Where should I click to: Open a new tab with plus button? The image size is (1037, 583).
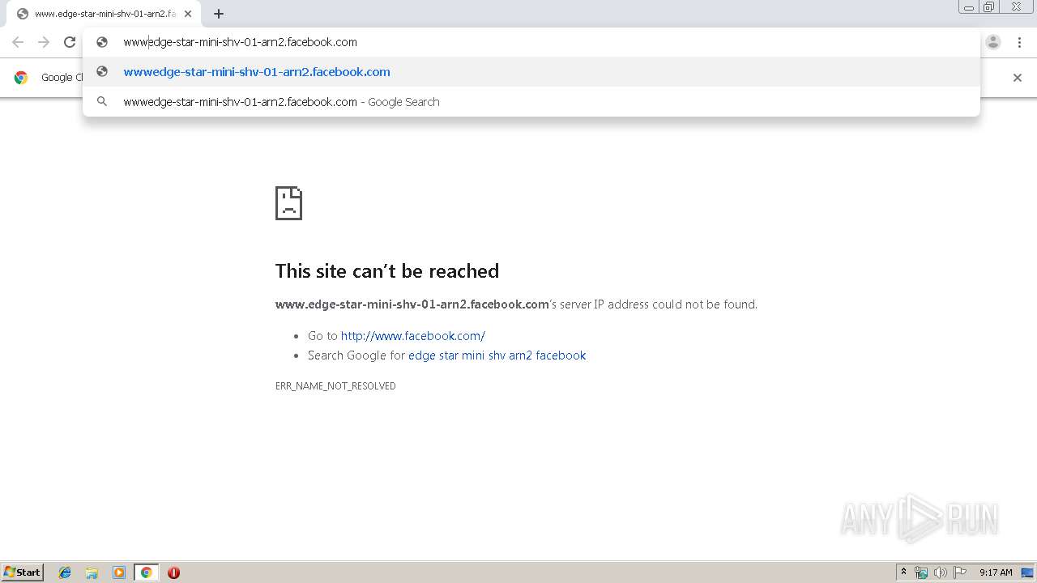point(218,14)
